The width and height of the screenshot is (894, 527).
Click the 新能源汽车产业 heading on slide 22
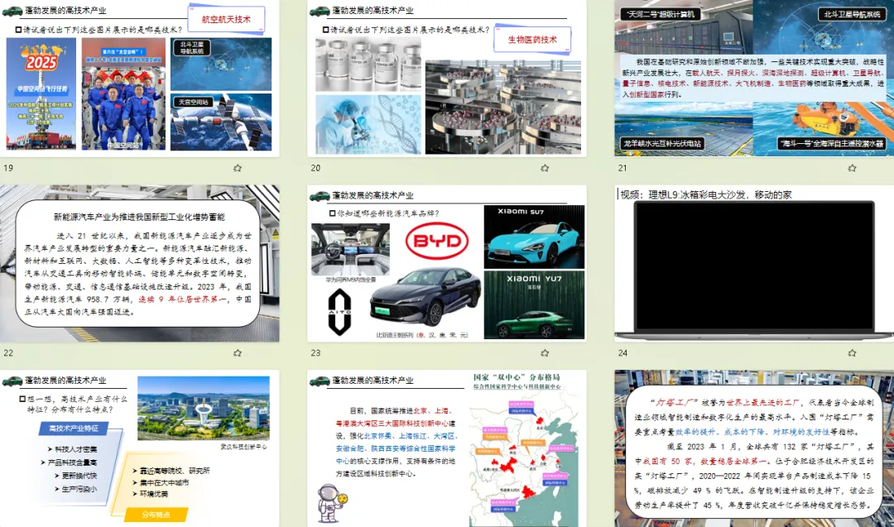139,217
